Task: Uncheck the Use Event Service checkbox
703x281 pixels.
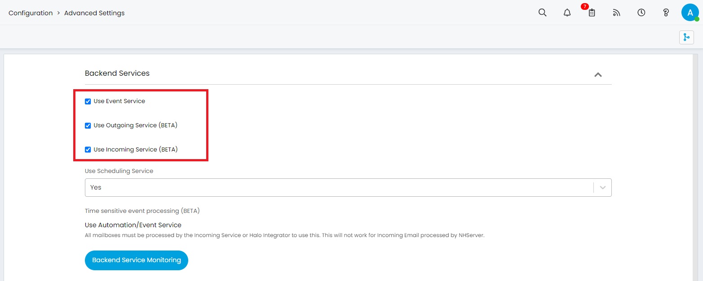Action: [88, 101]
